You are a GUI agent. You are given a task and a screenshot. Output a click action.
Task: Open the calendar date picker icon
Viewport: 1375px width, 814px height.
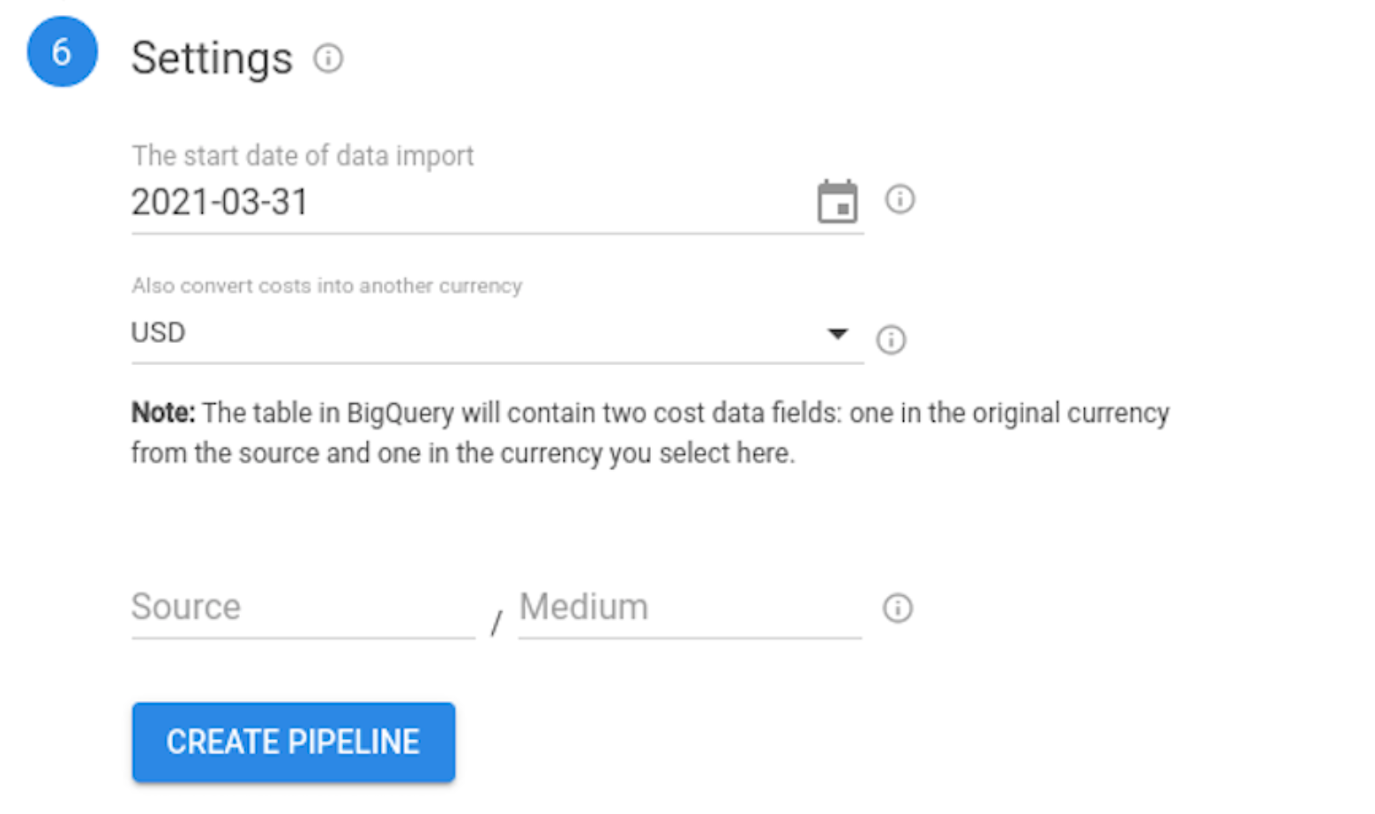[x=837, y=201]
